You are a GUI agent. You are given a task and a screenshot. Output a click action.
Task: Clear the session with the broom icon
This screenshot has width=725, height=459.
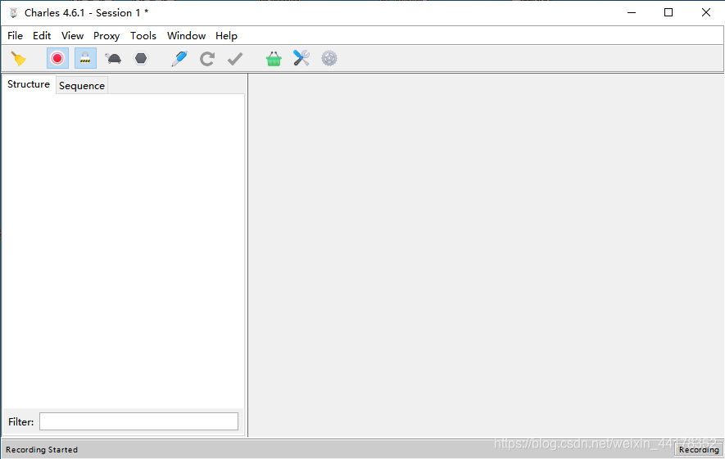[19, 59]
